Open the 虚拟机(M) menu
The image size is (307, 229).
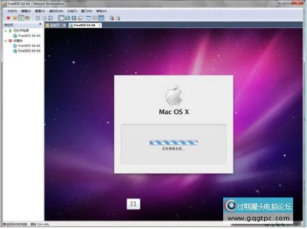[56, 11]
